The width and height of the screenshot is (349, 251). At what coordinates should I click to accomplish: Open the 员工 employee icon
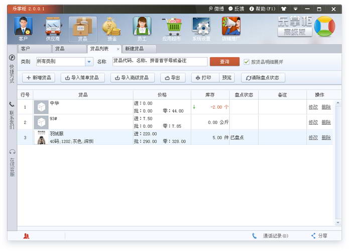pos(142,29)
